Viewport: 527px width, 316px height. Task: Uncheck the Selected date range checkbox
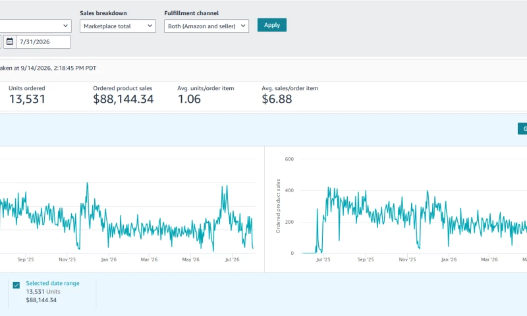(x=16, y=285)
